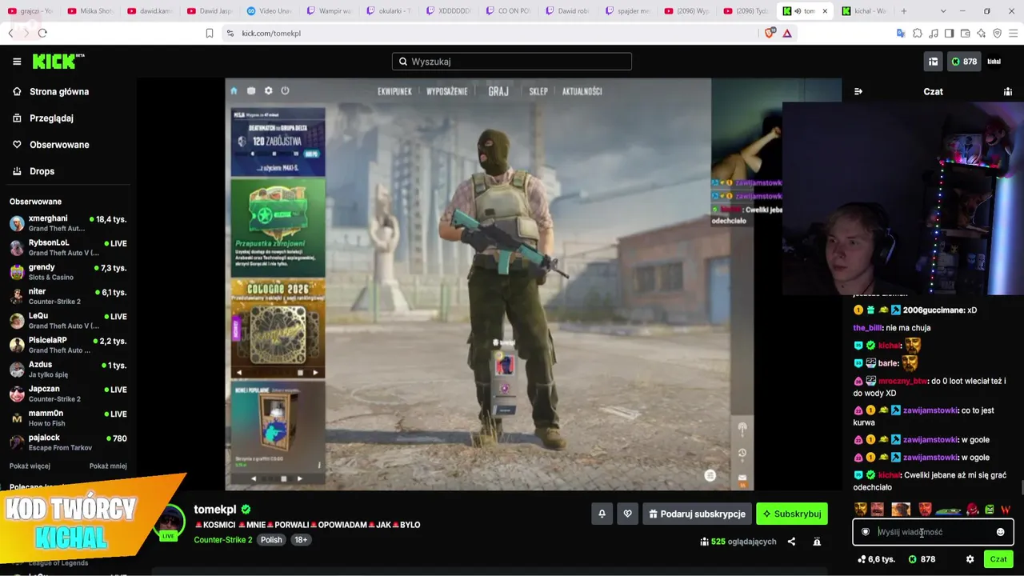Viewport: 1024px width, 576px height.
Task: Open the Brave VPN shield icon
Action: point(997,33)
